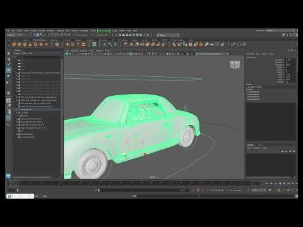This screenshot has height=227, width=303.
Task: Create a polygon cube from the shelf
Action: coord(20,44)
